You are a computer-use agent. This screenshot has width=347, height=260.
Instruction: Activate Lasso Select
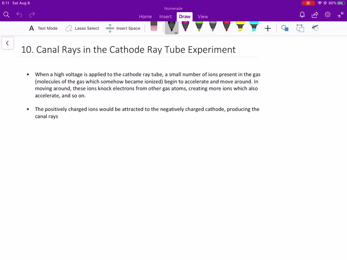(82, 28)
